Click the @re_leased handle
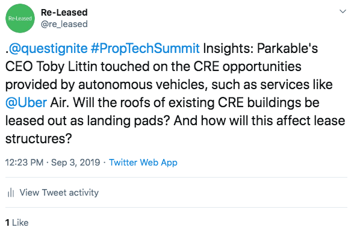The height and width of the screenshot is (236, 354). click(64, 24)
